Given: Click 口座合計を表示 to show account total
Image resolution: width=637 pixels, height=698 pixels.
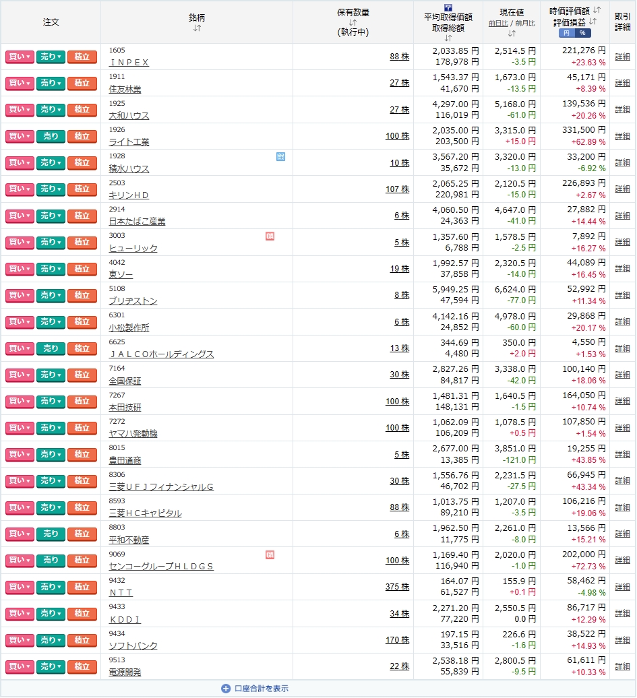Looking at the screenshot, I should click(262, 689).
